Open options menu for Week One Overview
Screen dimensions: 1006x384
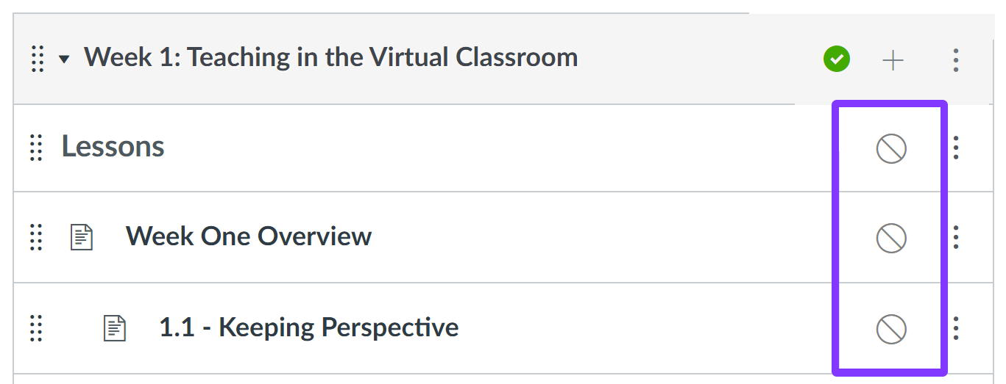pos(956,237)
